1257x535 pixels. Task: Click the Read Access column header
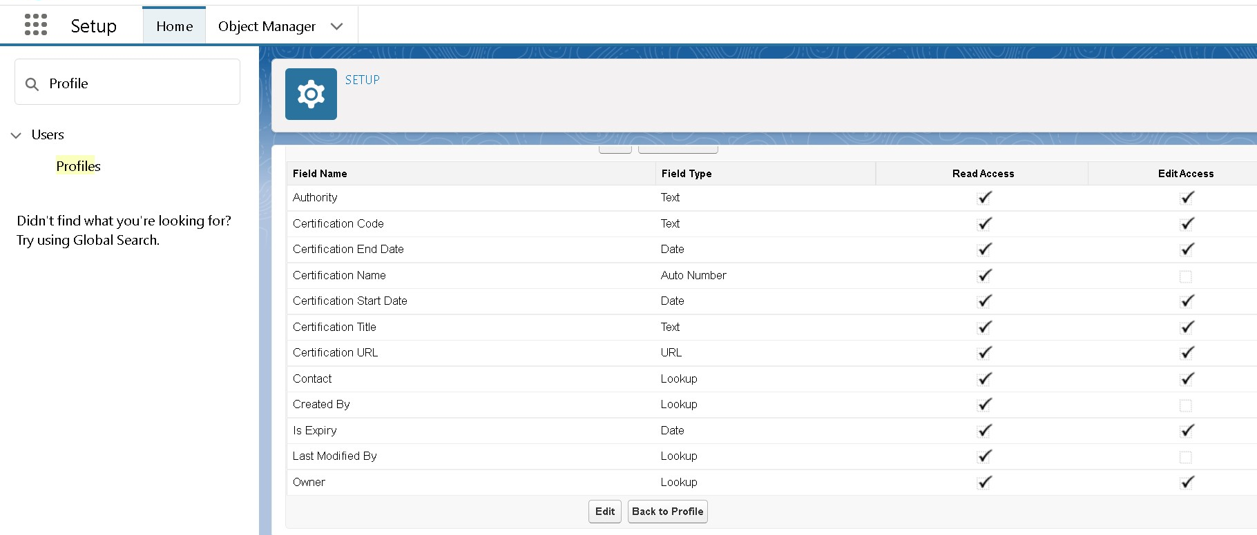click(x=983, y=174)
